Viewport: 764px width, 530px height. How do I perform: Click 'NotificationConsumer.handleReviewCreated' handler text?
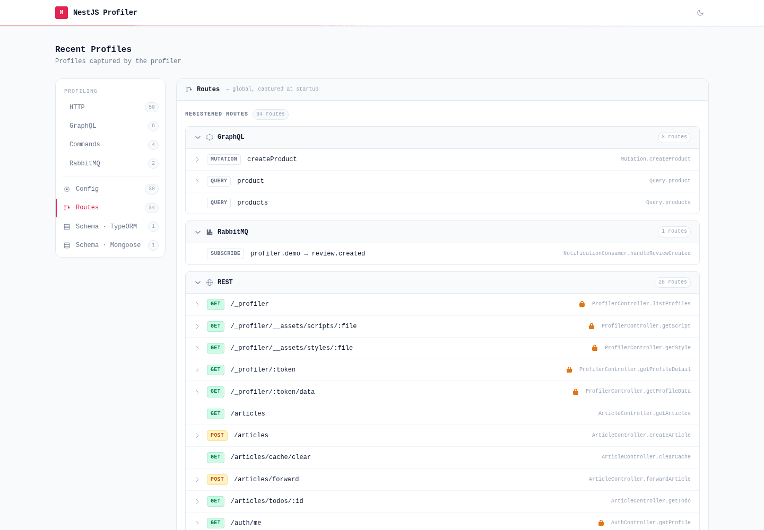(x=627, y=254)
